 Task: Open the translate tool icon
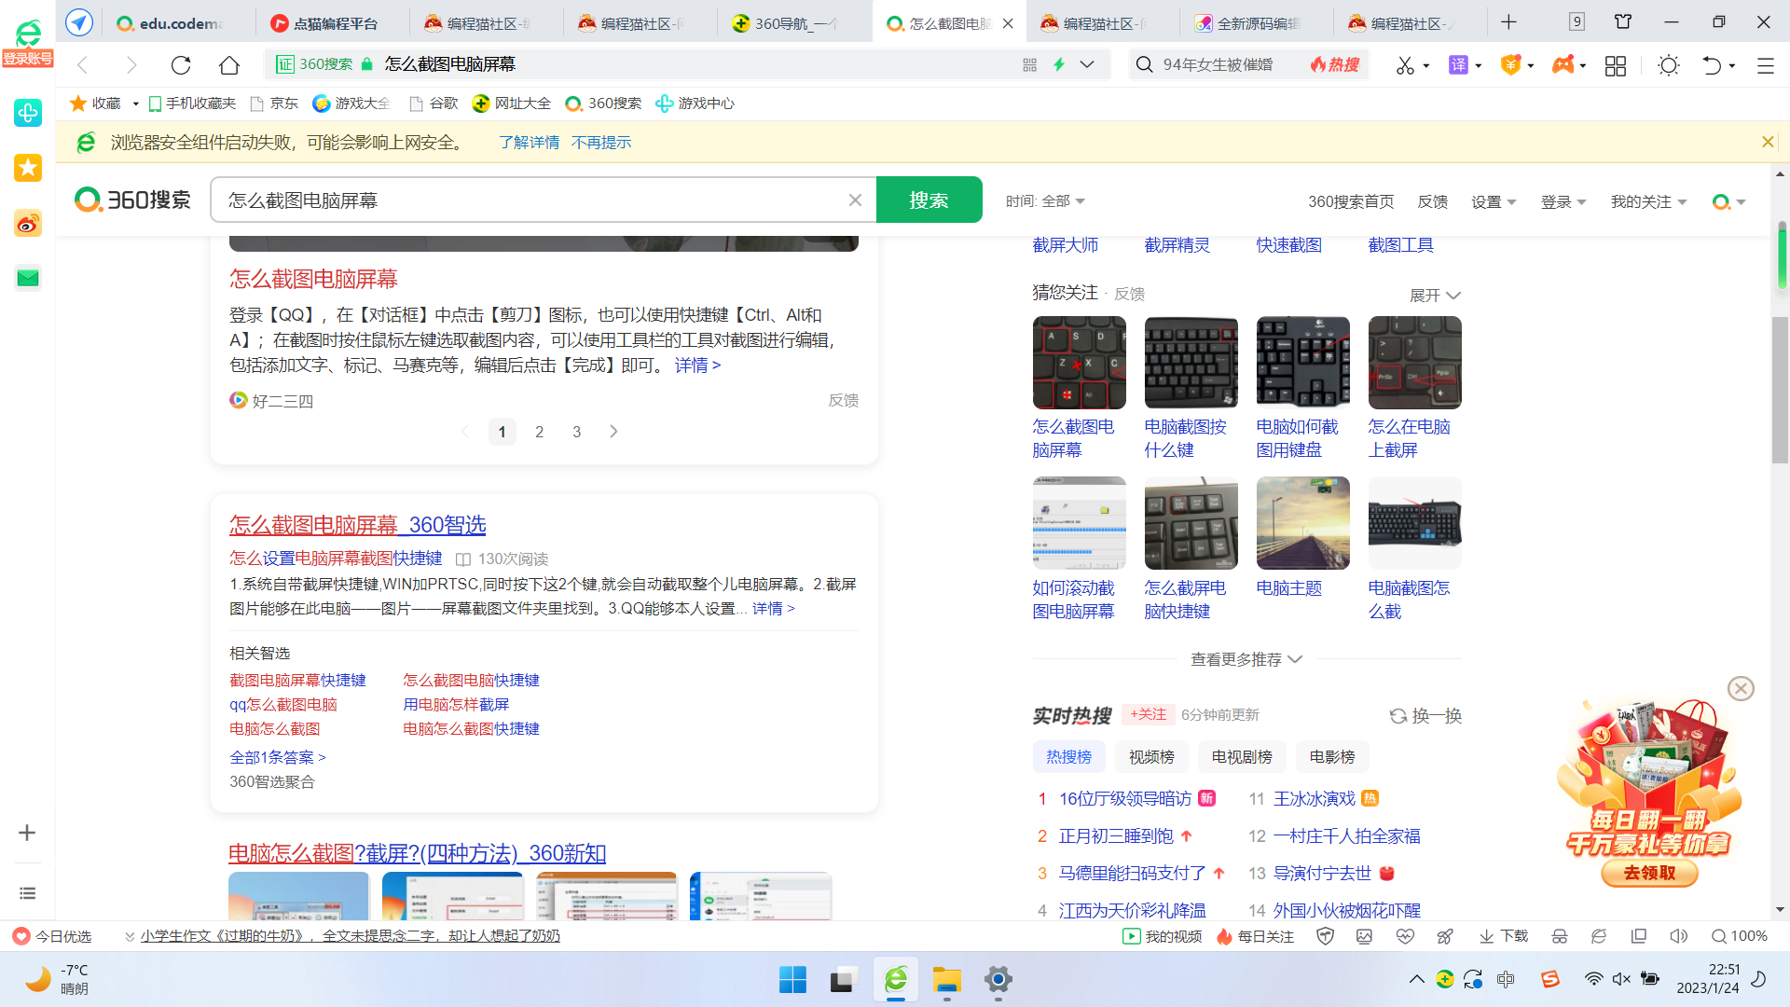(1458, 64)
